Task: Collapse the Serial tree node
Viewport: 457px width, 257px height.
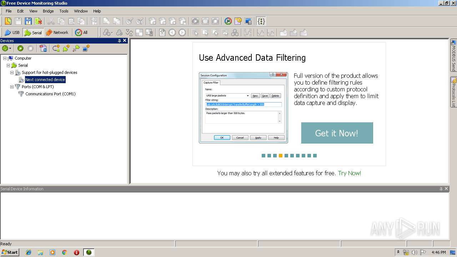Action: pyautogui.click(x=8, y=65)
